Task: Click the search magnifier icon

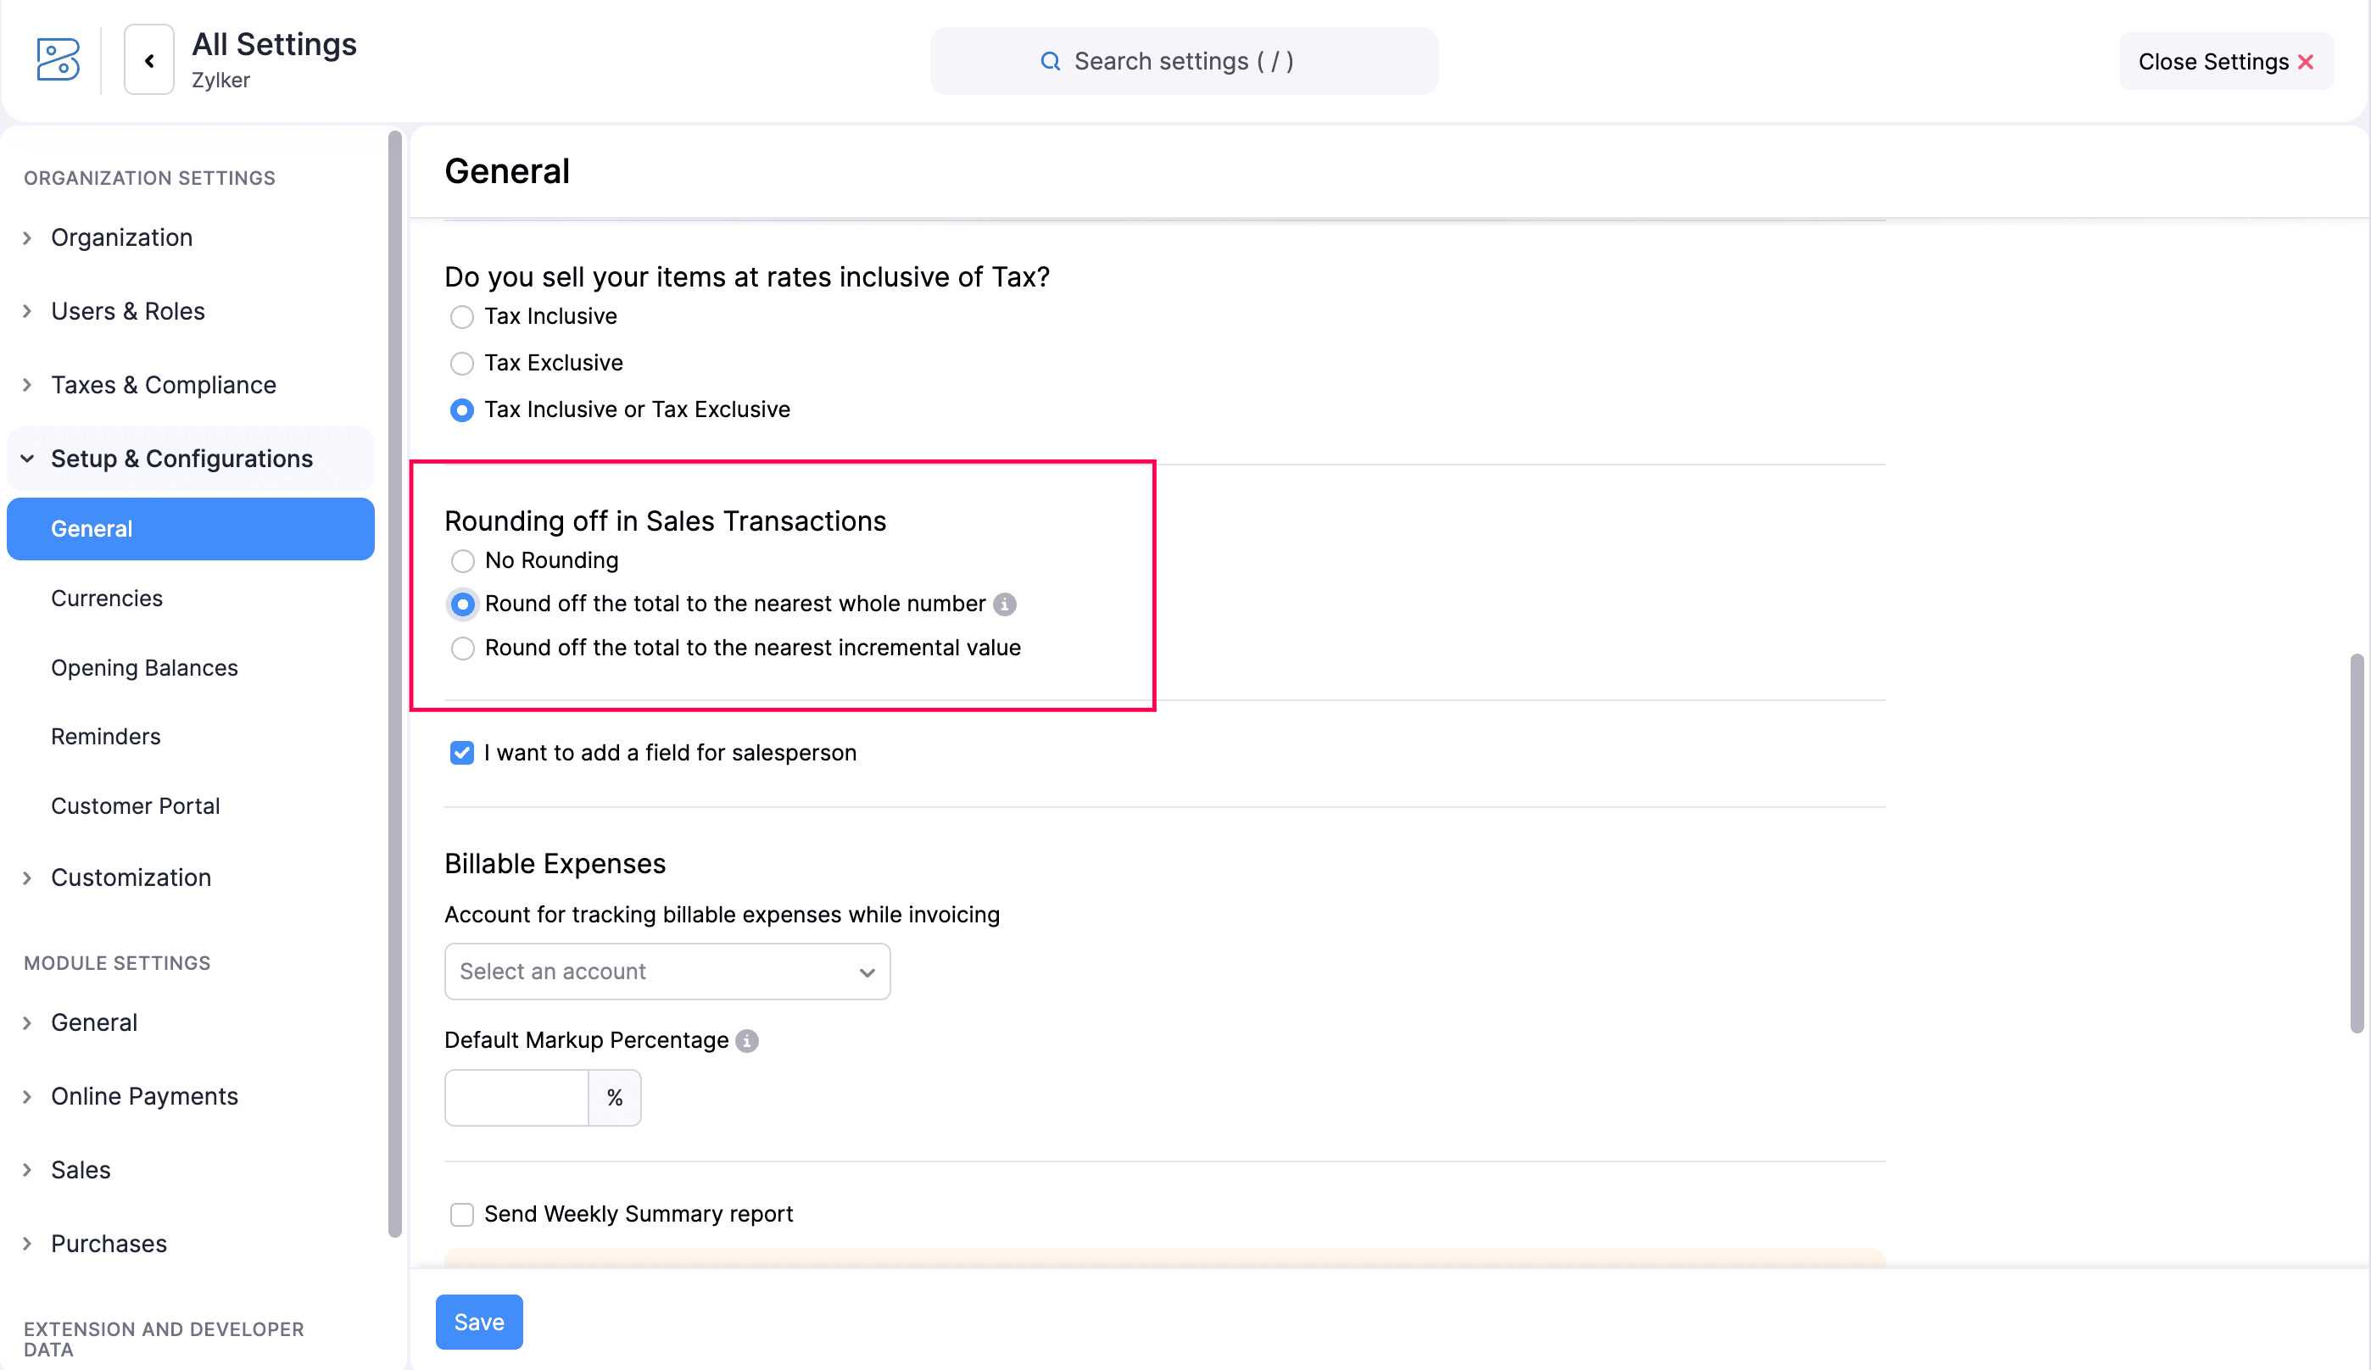Action: point(1050,61)
